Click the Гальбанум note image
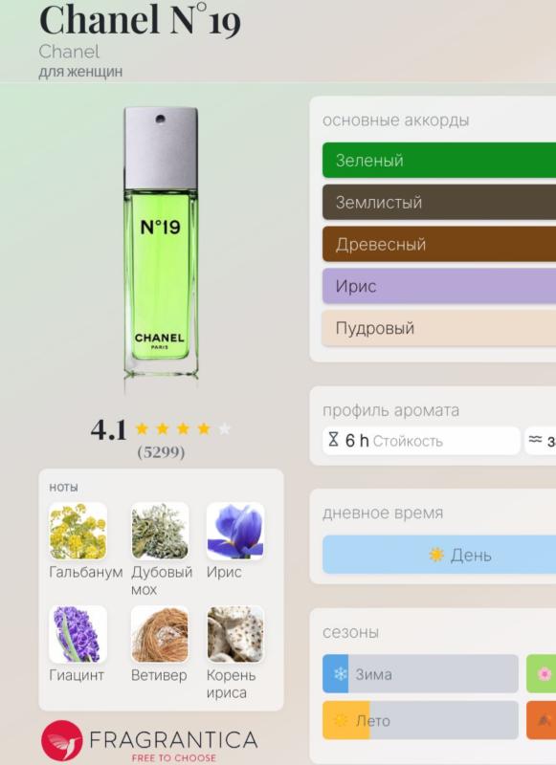556x765 pixels. 78,532
